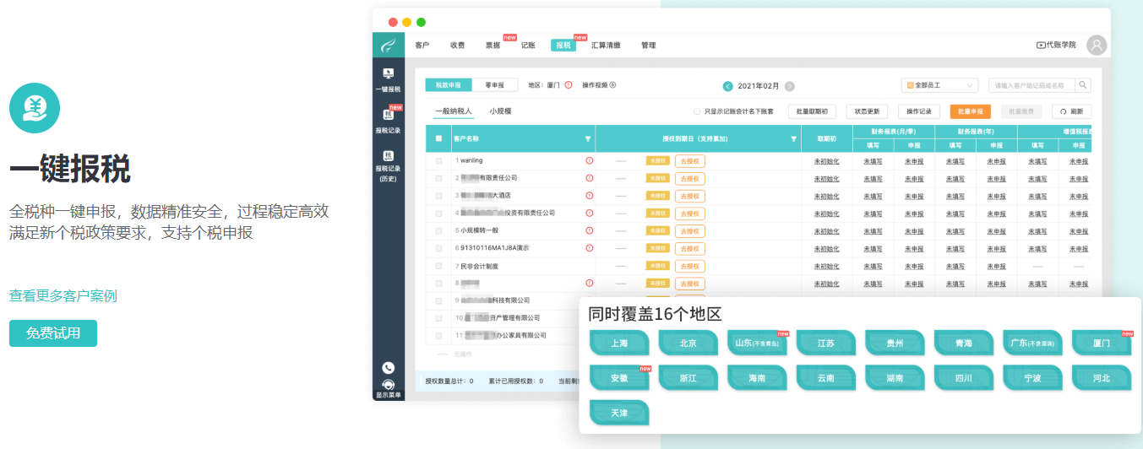
Task: Open the 记账 menu item
Action: (528, 45)
